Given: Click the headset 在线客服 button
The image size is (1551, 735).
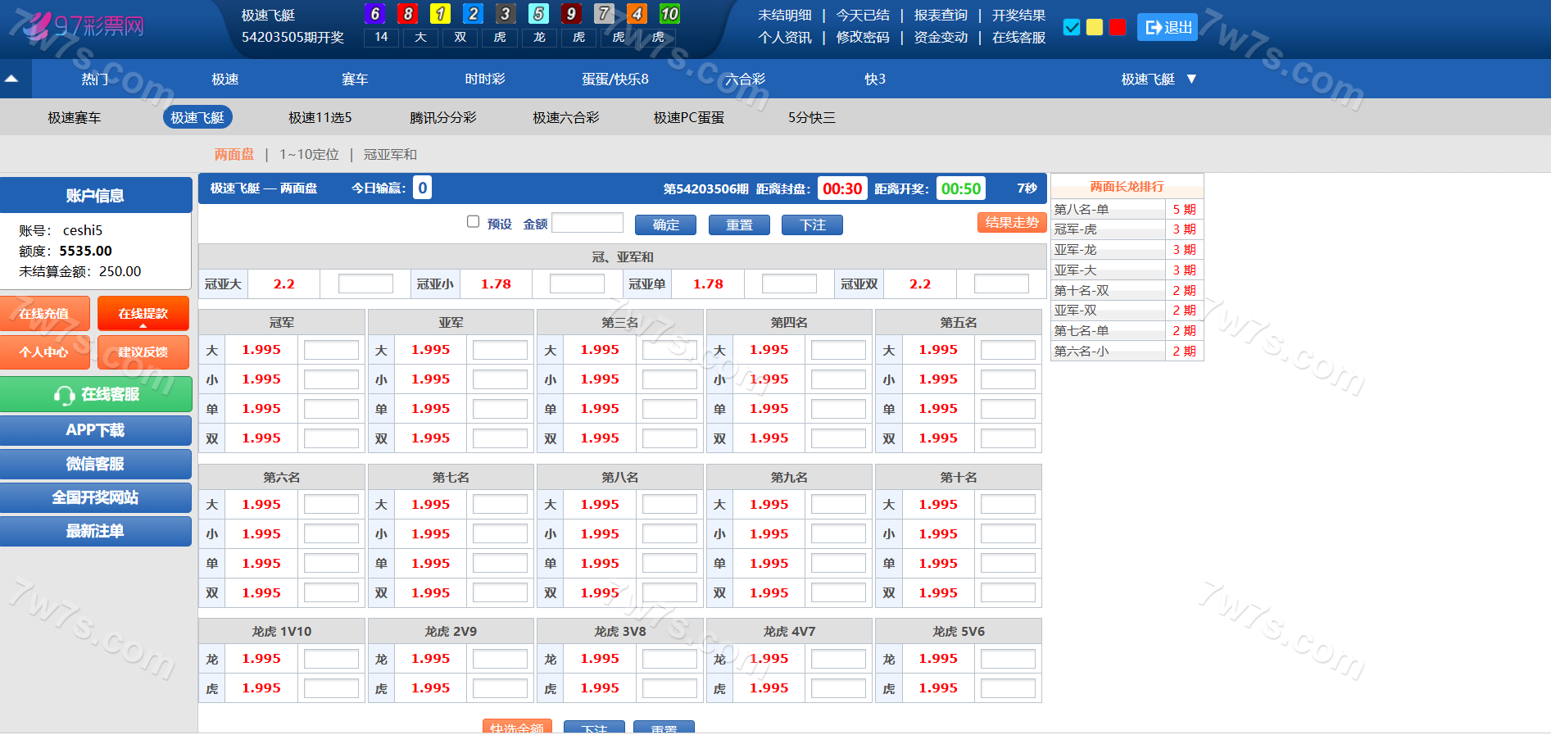Looking at the screenshot, I should [x=96, y=394].
